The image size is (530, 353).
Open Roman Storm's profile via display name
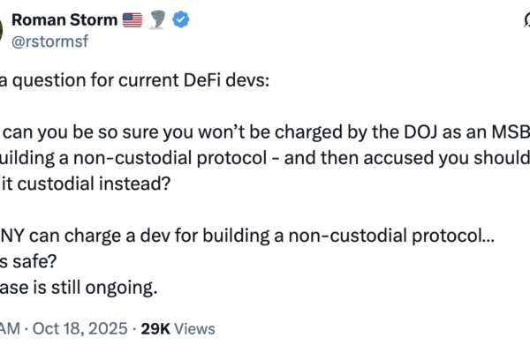tap(64, 19)
